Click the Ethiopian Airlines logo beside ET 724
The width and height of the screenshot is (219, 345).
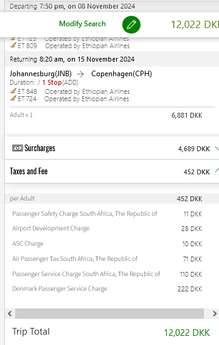pos(13,98)
